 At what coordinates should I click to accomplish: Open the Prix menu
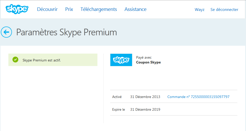click(69, 9)
